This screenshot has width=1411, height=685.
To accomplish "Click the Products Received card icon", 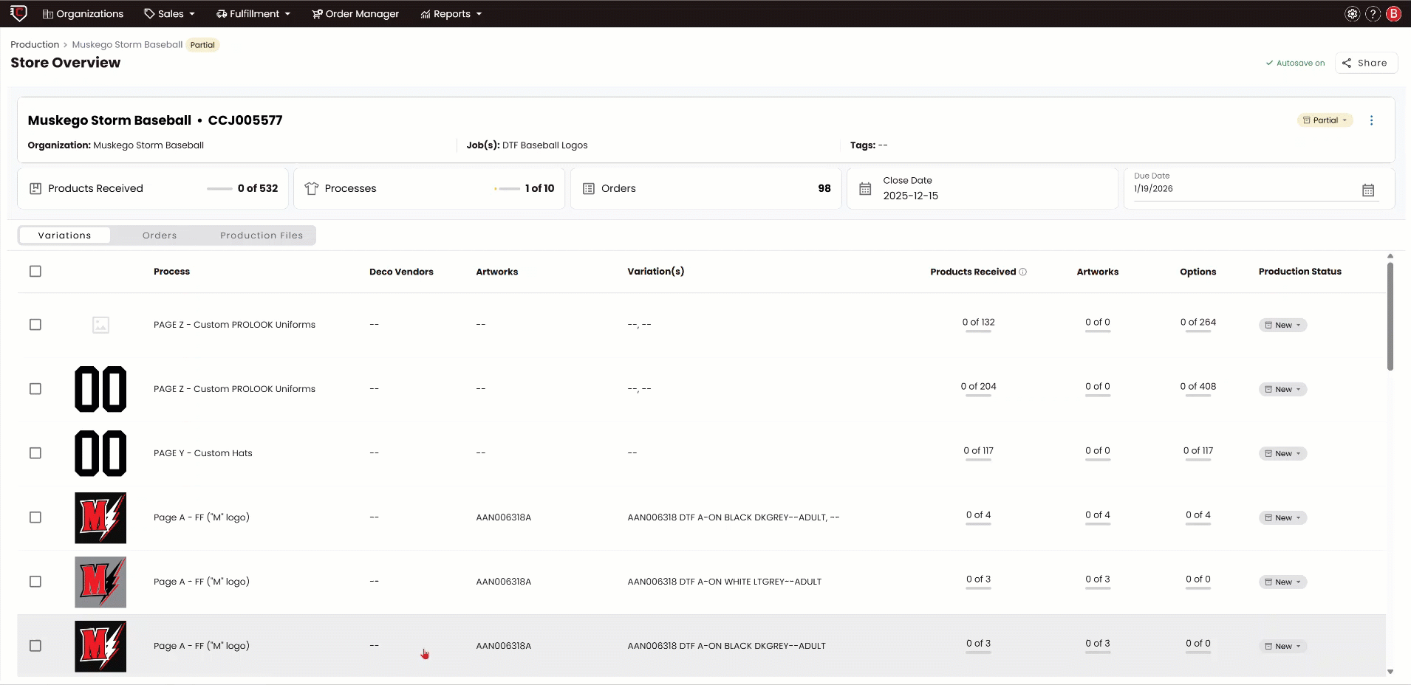I will click(35, 188).
